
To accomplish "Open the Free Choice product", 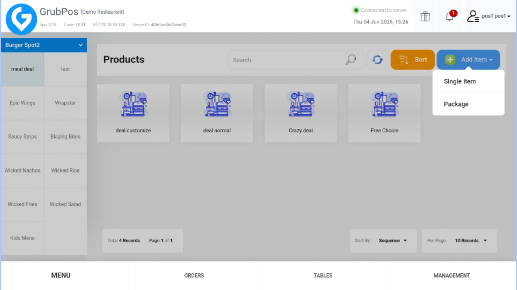I will (x=384, y=113).
